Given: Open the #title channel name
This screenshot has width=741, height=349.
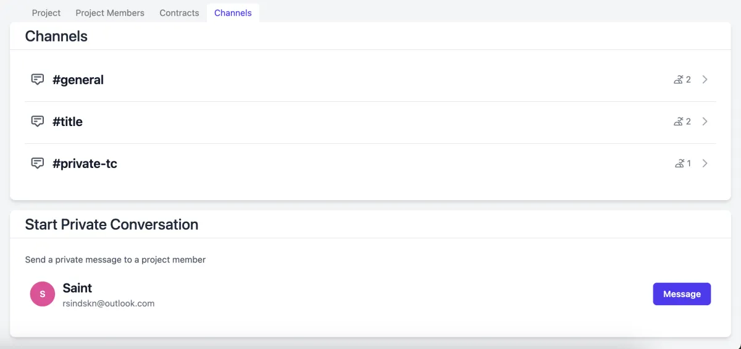Looking at the screenshot, I should pos(67,122).
